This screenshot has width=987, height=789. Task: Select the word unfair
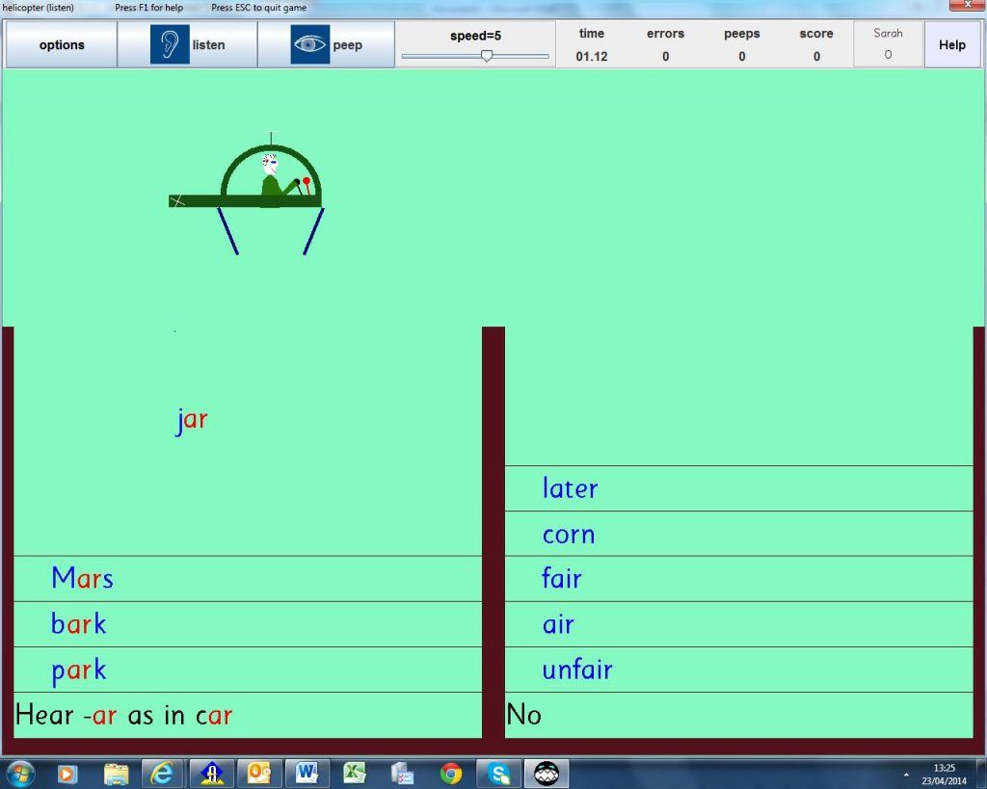point(576,670)
